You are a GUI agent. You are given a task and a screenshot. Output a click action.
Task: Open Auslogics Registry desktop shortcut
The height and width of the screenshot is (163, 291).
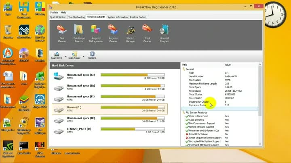point(40,79)
